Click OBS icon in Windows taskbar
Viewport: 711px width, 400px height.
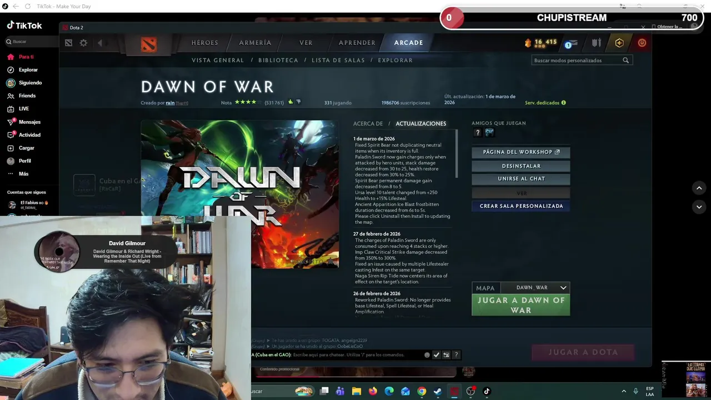470,391
